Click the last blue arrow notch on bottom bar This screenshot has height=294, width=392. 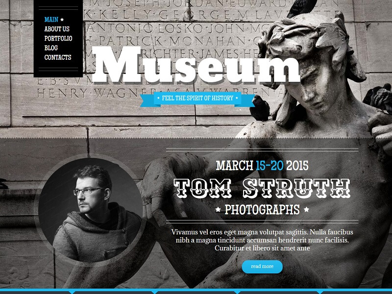click(320, 292)
